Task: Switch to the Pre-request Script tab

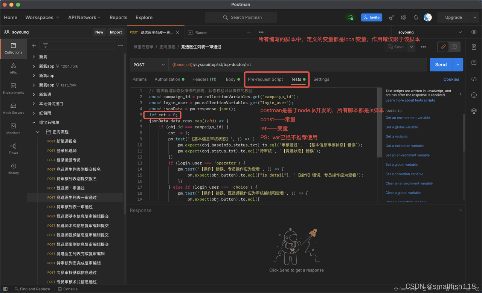Action: click(265, 79)
